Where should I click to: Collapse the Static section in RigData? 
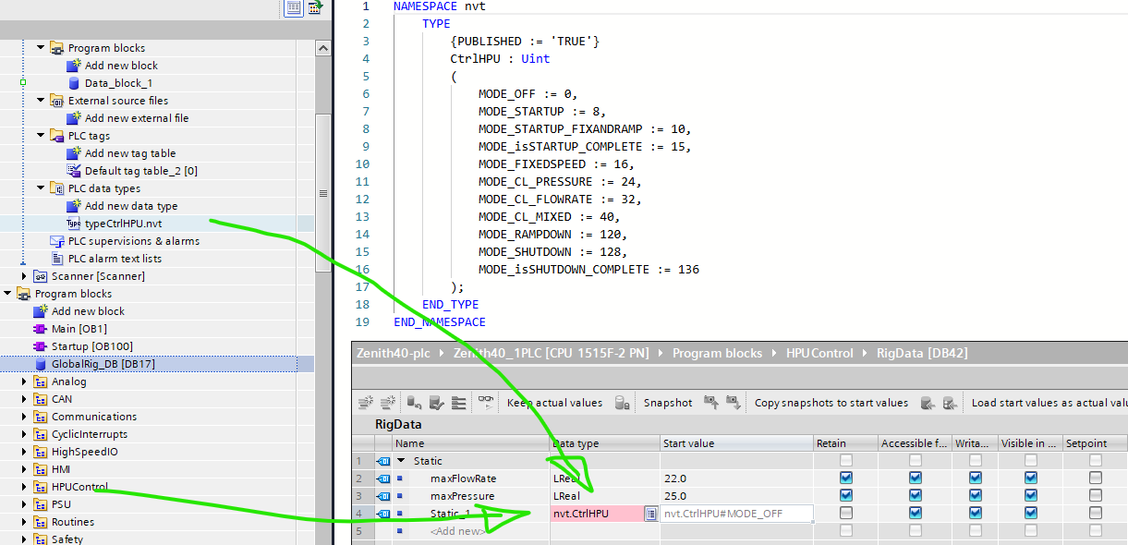tap(401, 461)
